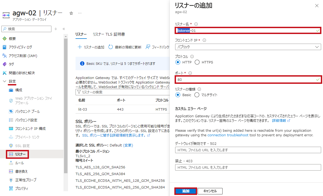Click the リスナーの検索 filter box

point(123,92)
